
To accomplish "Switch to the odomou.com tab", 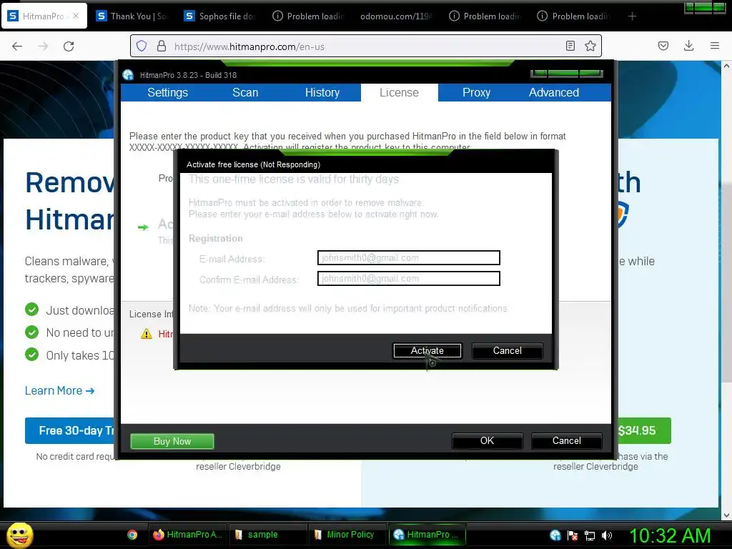I will (396, 16).
